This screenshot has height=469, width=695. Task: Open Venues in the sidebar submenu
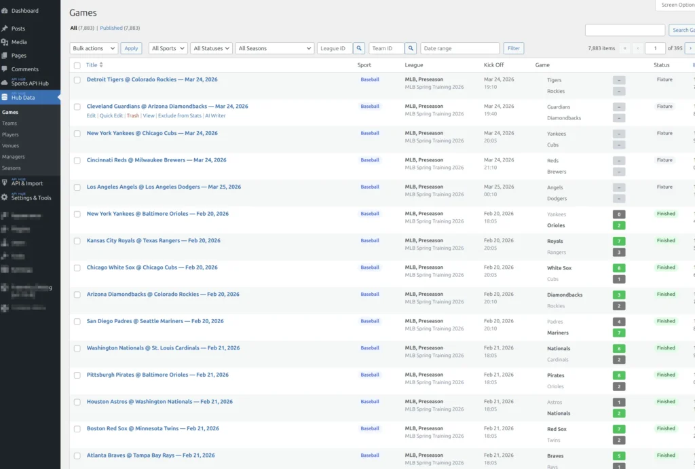pos(11,145)
